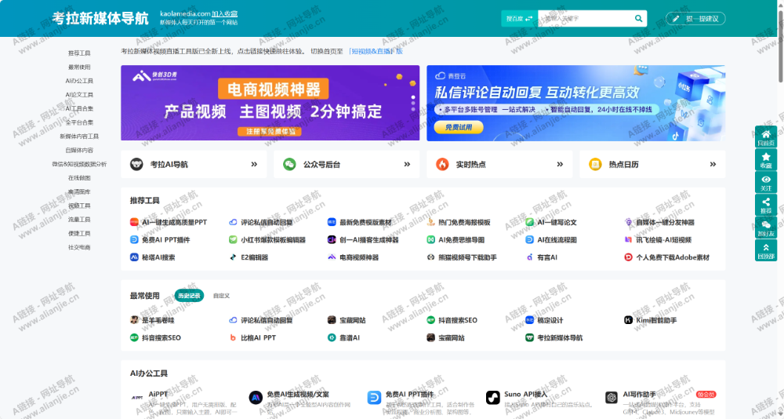This screenshot has height=419, width=784.
Task: Select AI办公工具 in the left sidebar
Action: [79, 81]
